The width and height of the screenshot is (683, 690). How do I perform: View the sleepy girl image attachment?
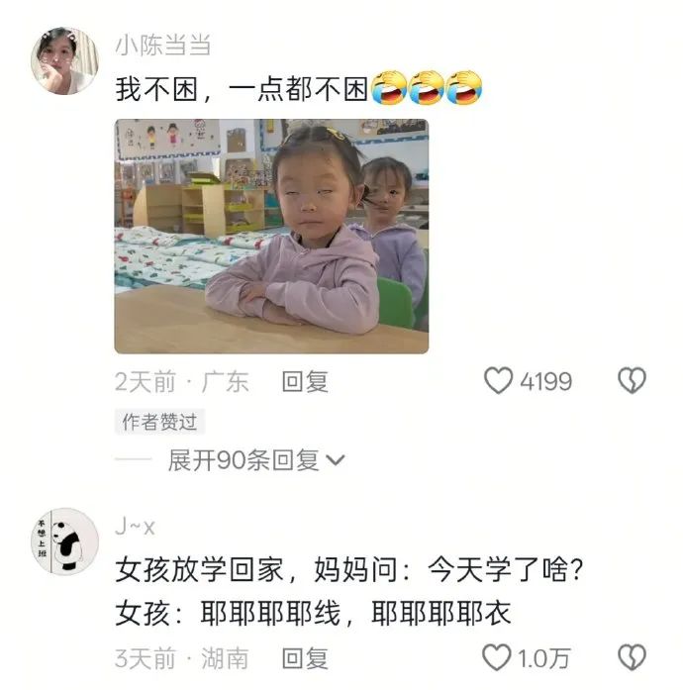pos(271,237)
